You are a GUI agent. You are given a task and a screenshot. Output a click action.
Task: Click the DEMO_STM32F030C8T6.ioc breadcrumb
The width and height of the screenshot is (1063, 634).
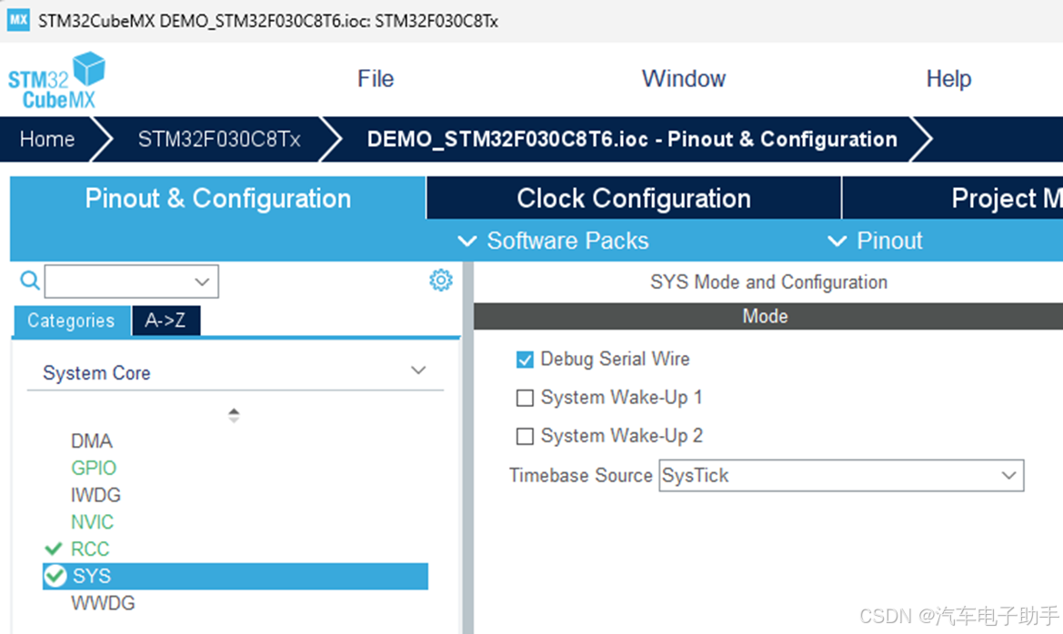coord(632,139)
